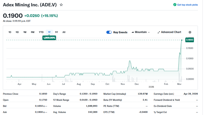Switch chart to 1M range
Image resolution: width=204 pixels, height=115 pixels.
coord(25,32)
